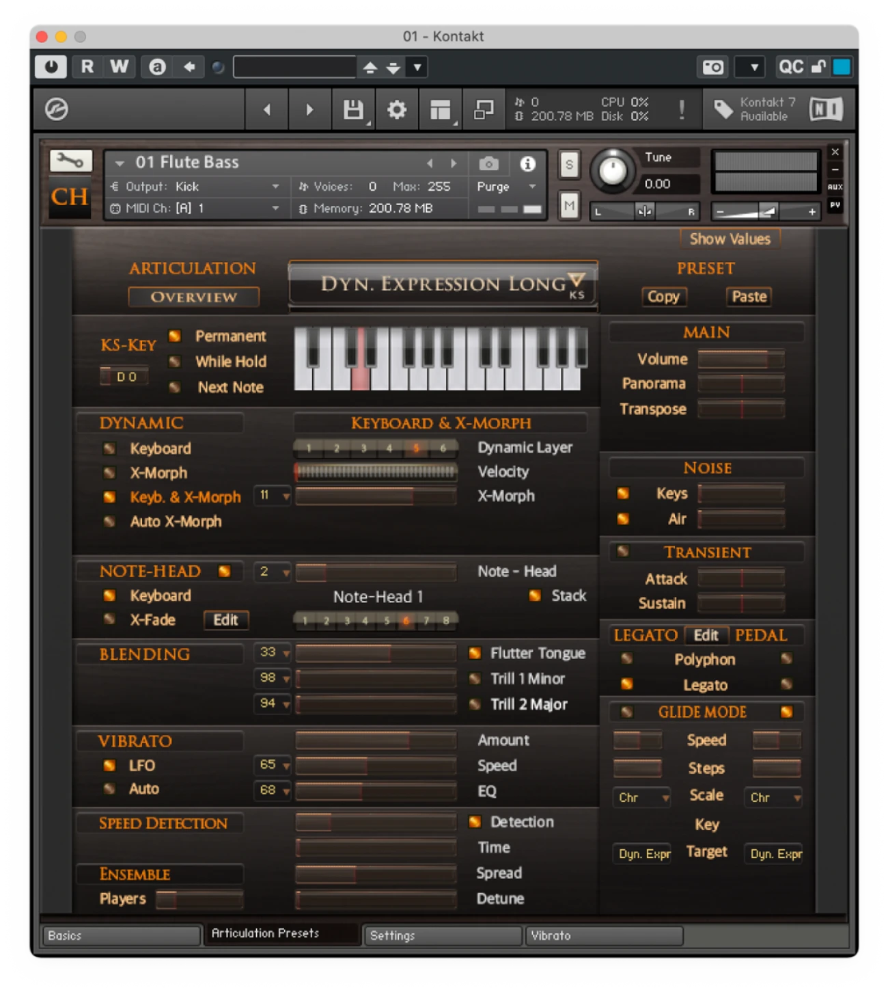Click the PV button in instrument header
The image size is (888, 992).
coord(835,204)
